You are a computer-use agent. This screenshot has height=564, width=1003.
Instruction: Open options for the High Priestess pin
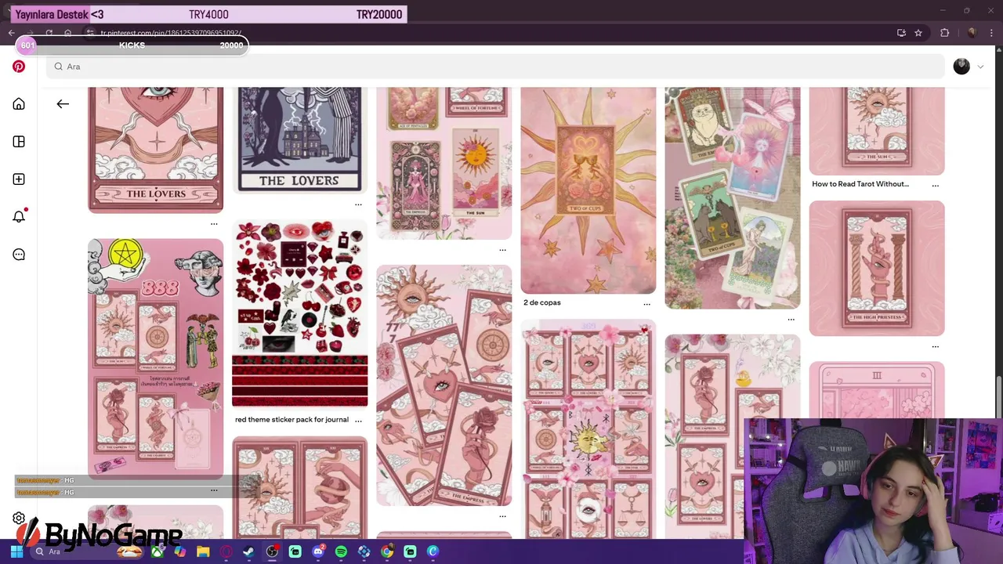point(935,346)
